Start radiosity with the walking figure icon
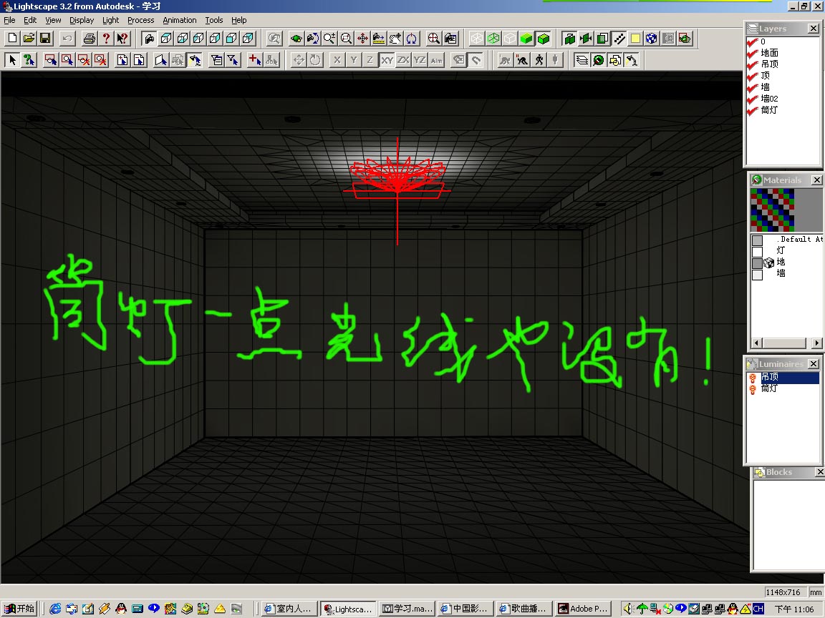 [539, 60]
